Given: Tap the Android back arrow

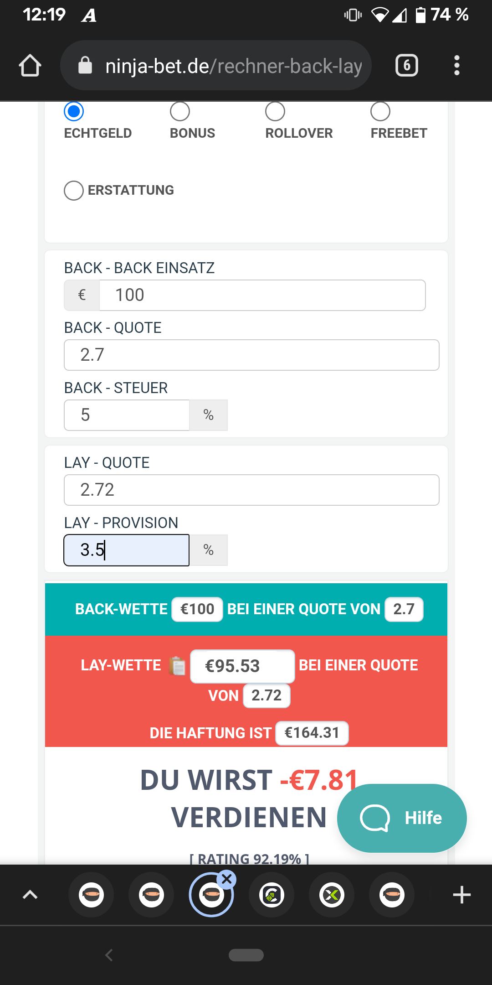Looking at the screenshot, I should [109, 955].
